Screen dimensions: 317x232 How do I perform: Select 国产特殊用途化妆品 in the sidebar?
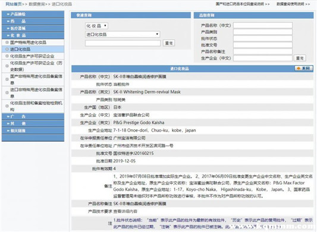pyautogui.click(x=28, y=42)
